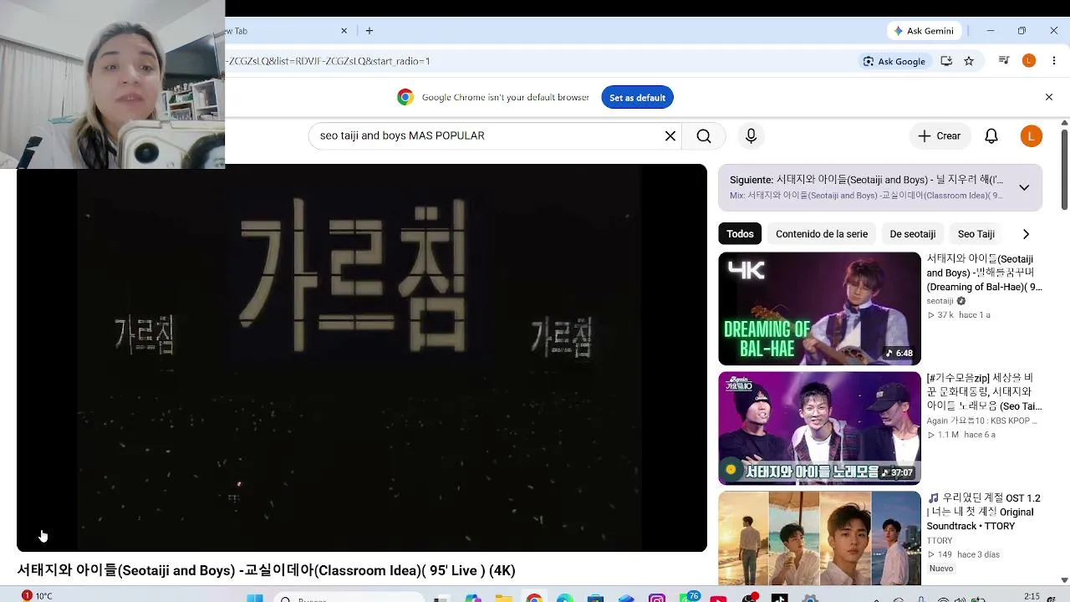Open the Again 가요톱10 channel link
Viewport: 1070px width, 602px height.
click(x=981, y=421)
